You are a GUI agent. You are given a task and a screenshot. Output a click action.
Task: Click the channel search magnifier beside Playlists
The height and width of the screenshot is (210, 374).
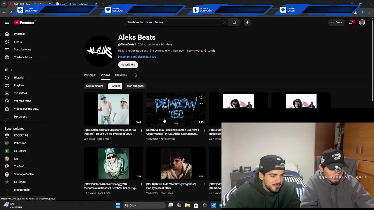pos(135,75)
